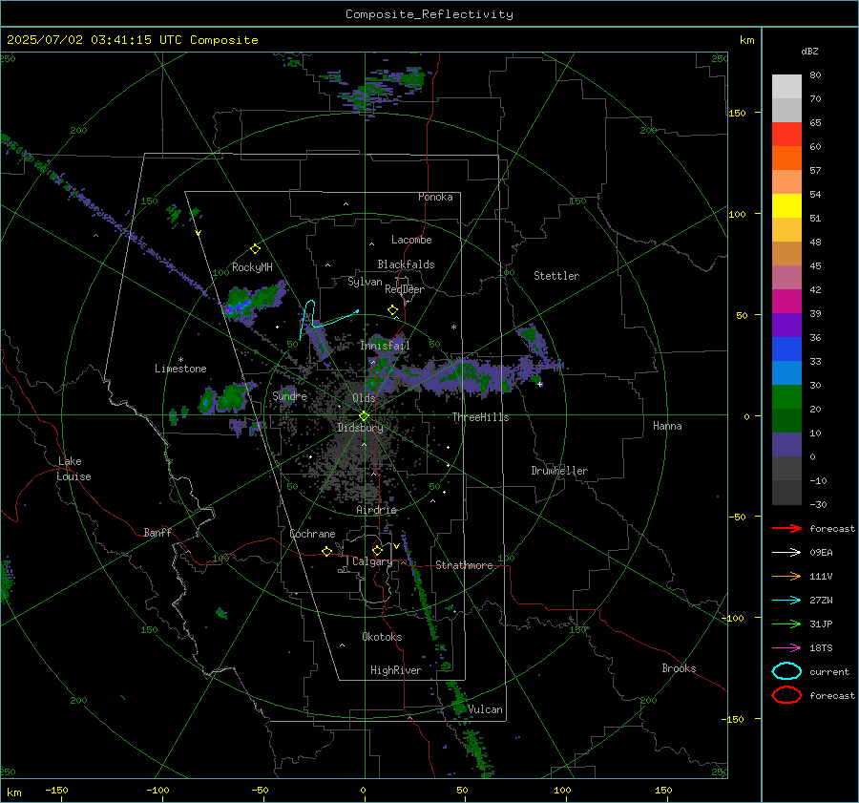Screen dimensions: 859x803
Task: Click the purple swatch between 39 and 36
Action: coord(786,326)
